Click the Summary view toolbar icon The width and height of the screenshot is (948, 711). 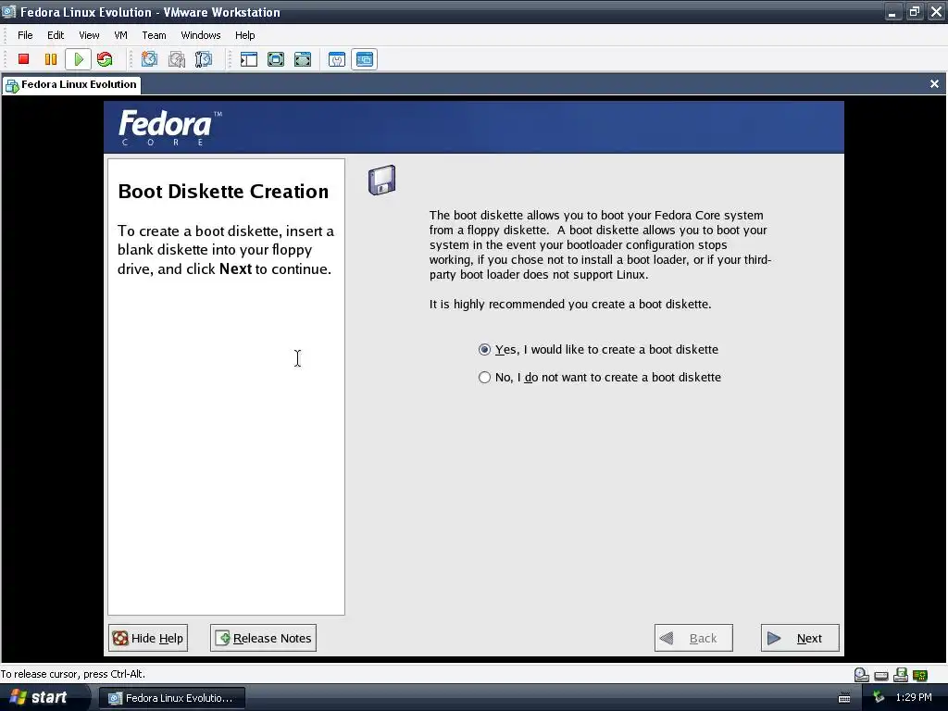337,59
